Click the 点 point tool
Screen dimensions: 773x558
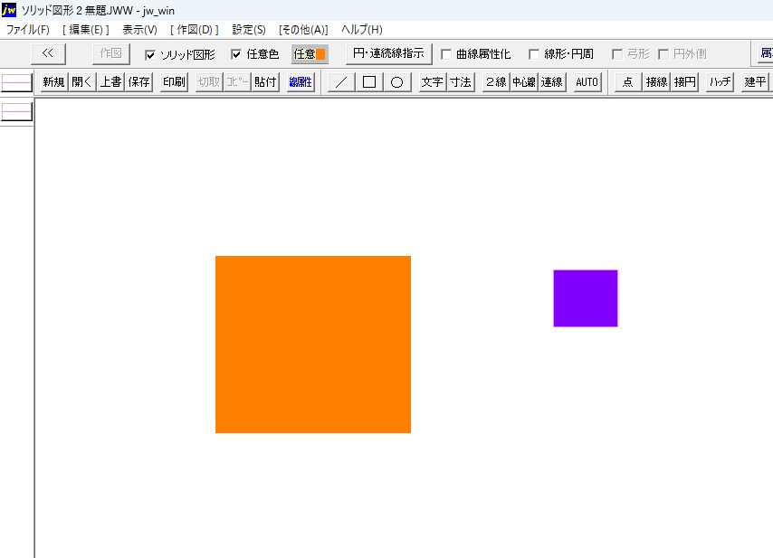pos(627,82)
